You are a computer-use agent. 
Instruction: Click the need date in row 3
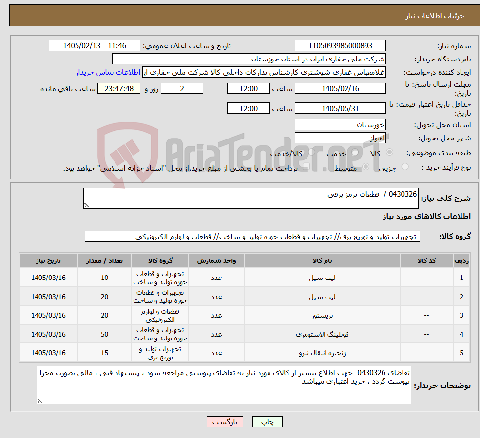point(48,316)
